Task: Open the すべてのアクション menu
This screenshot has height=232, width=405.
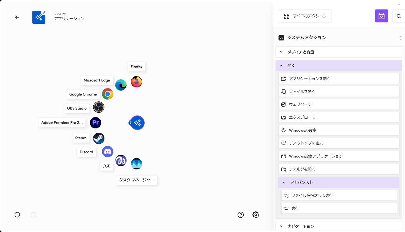Action: 305,16
